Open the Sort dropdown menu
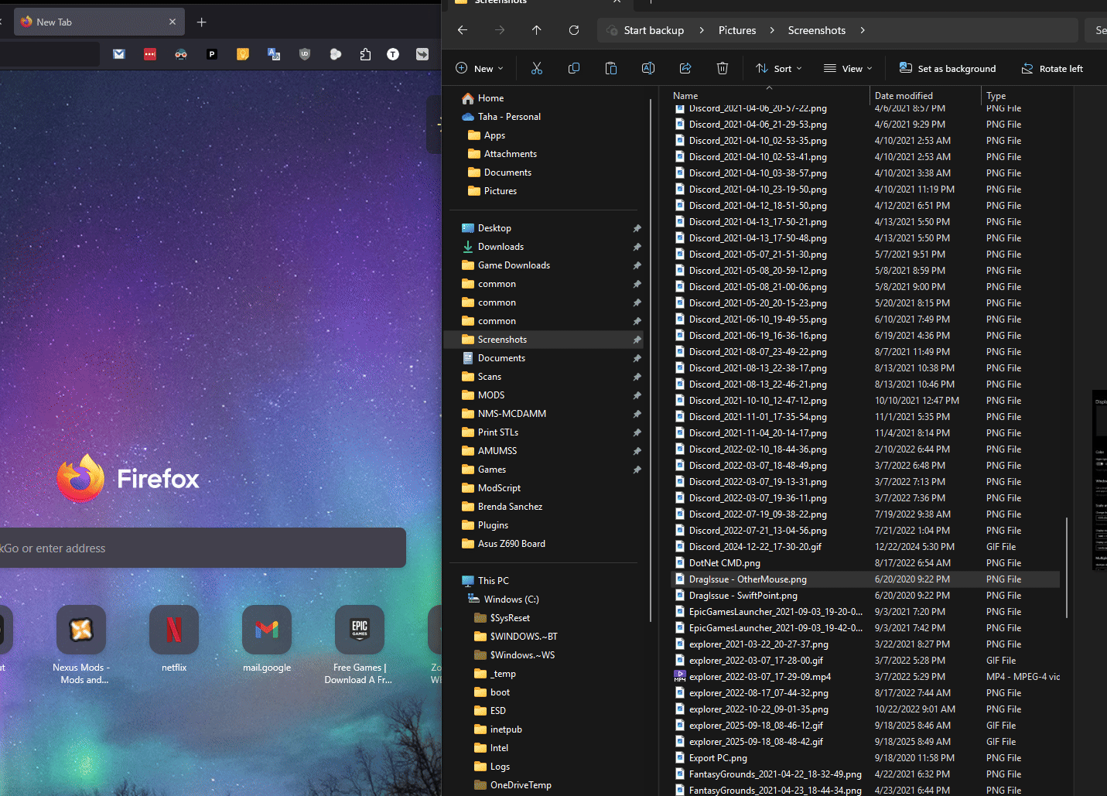This screenshot has width=1107, height=796. pos(779,68)
